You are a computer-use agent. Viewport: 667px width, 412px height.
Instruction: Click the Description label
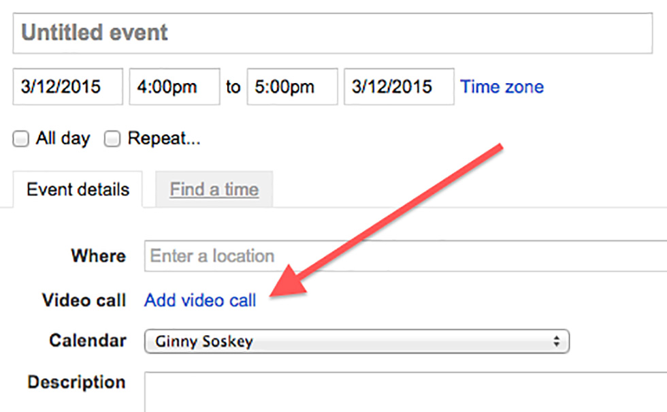76,382
